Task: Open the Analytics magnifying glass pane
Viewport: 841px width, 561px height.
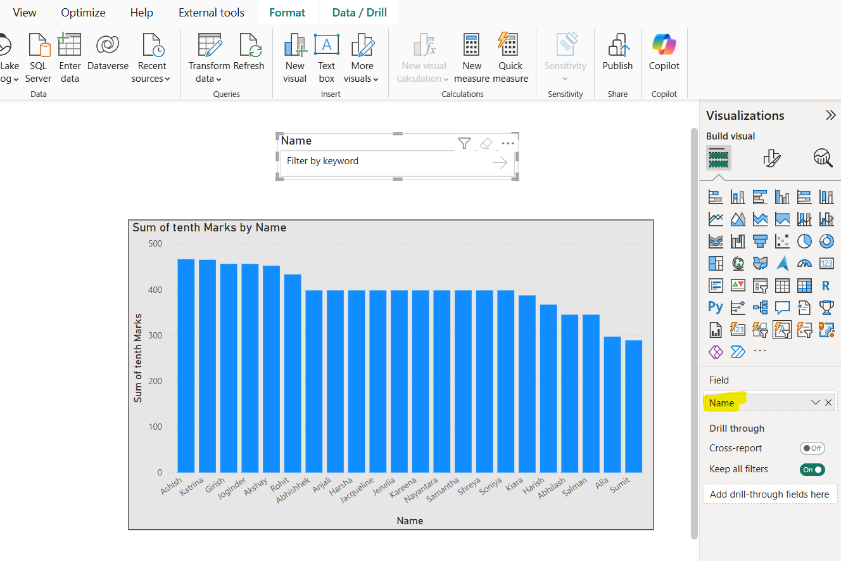Action: tap(823, 158)
